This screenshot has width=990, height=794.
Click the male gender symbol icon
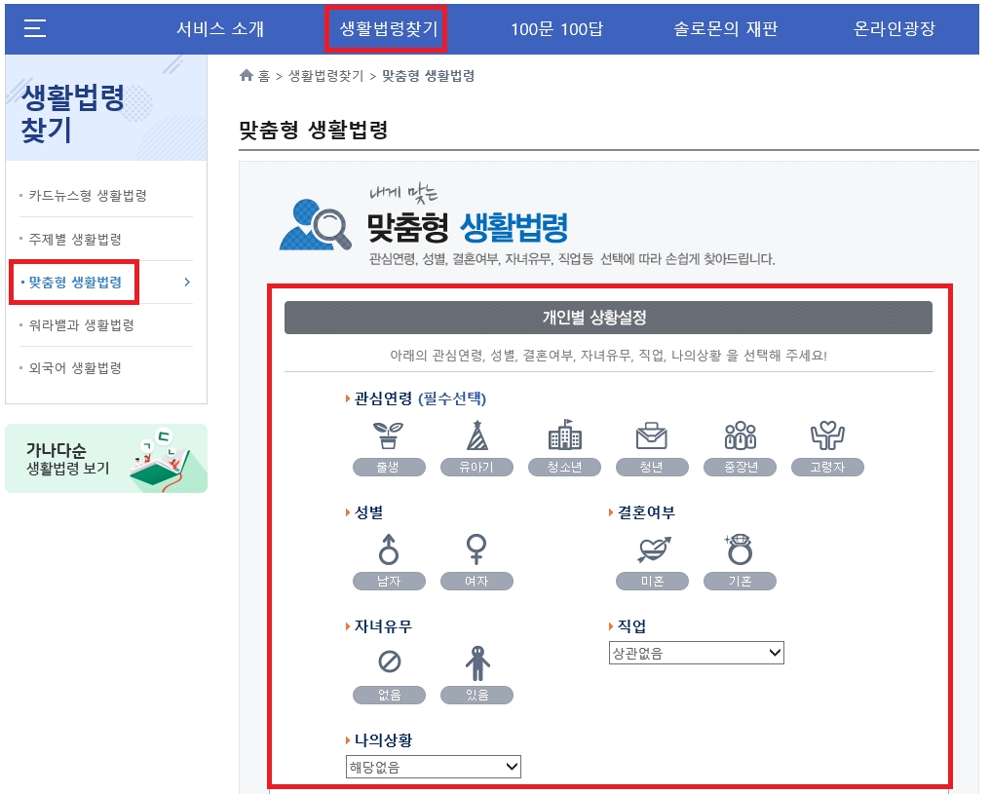point(388,549)
